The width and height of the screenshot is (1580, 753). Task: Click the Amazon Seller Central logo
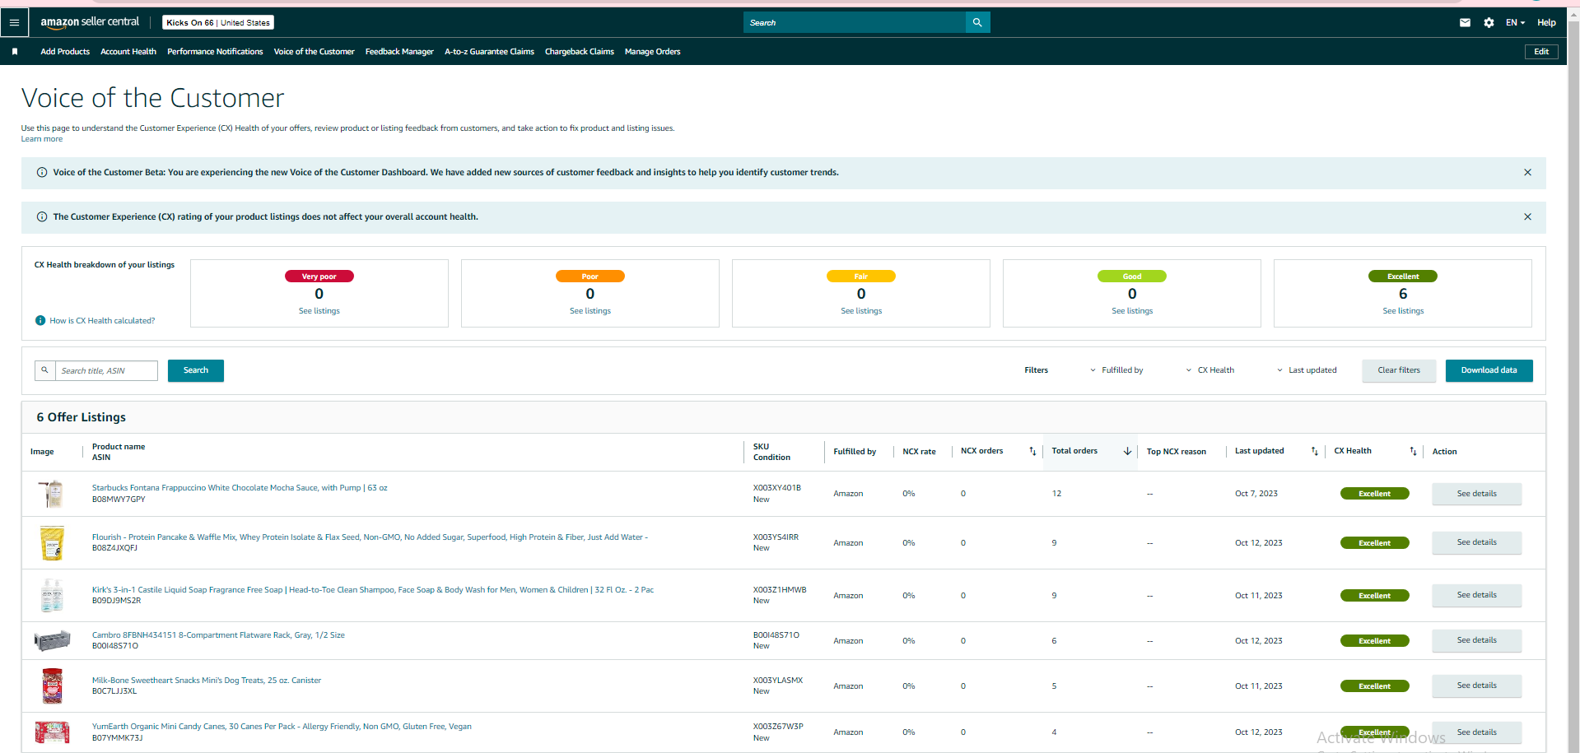90,22
